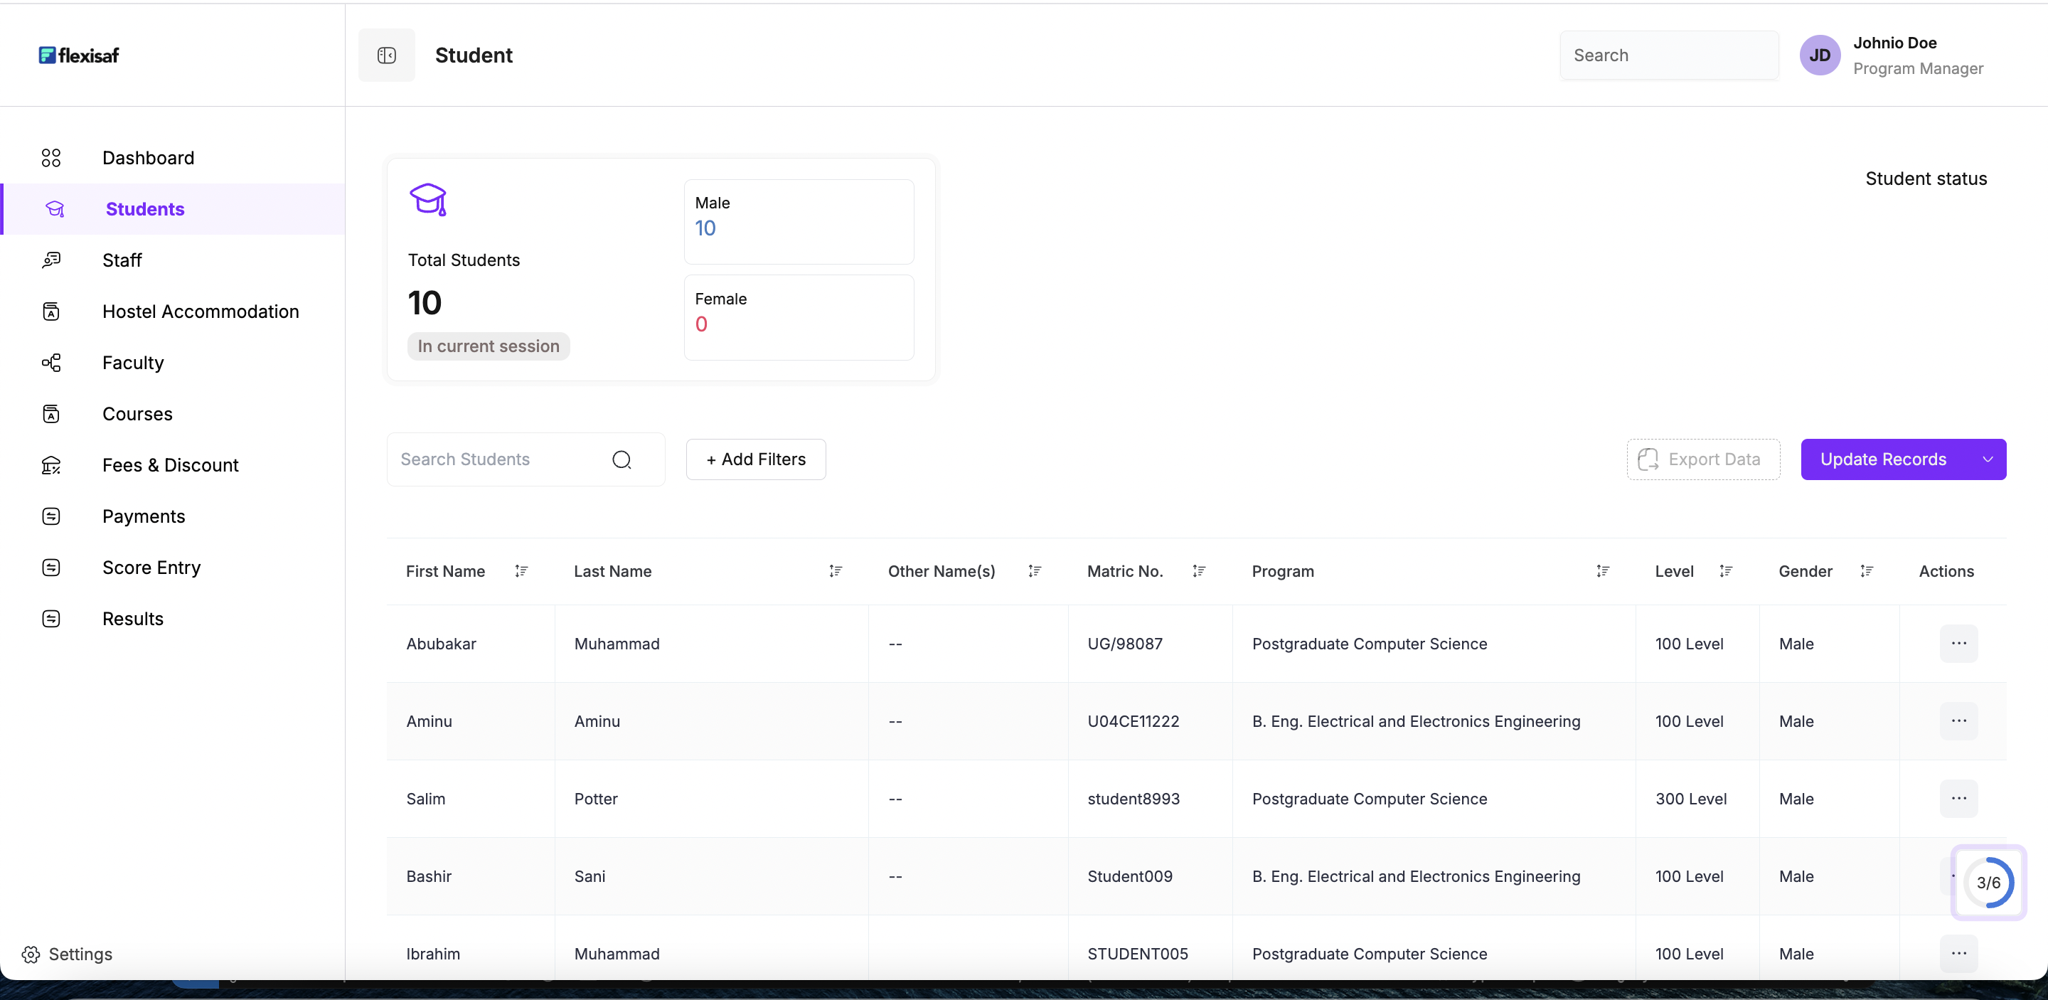This screenshot has width=2048, height=1000.
Task: Click the Faculty sidebar icon
Action: click(51, 363)
